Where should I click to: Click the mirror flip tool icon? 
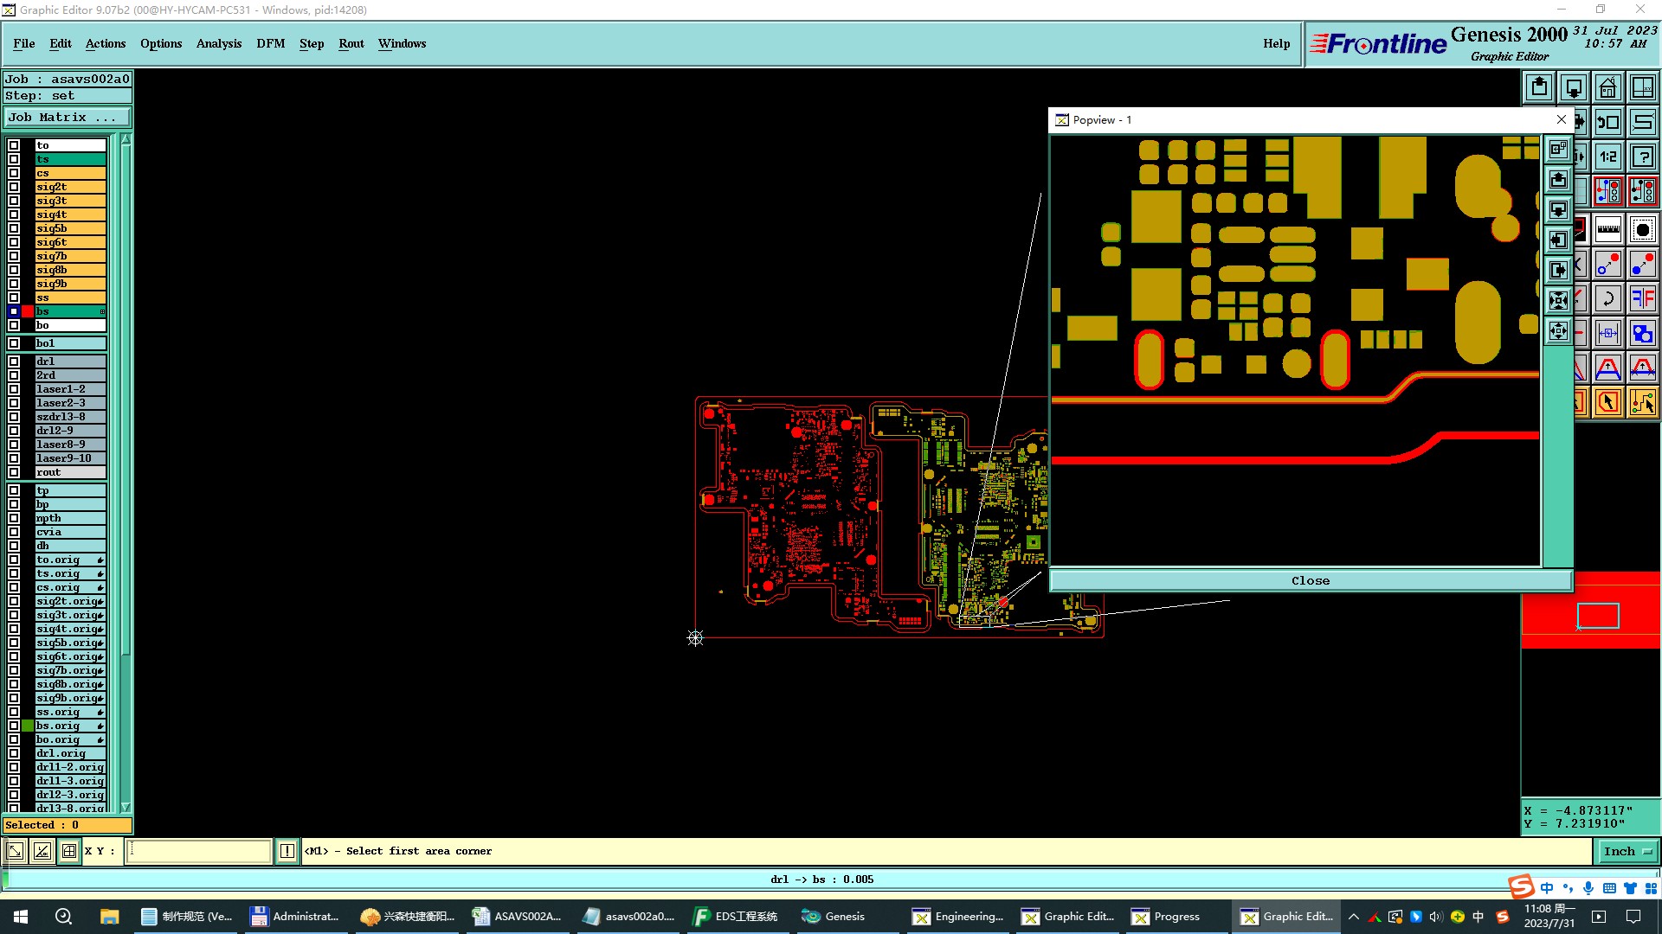click(1642, 299)
